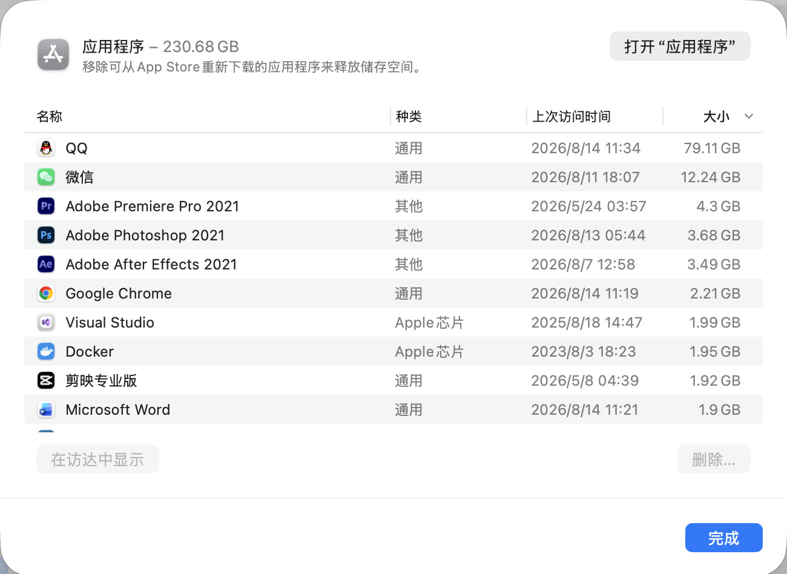This screenshot has width=787, height=574.
Task: Sort by 上次访问时间 column header
Action: click(x=571, y=116)
